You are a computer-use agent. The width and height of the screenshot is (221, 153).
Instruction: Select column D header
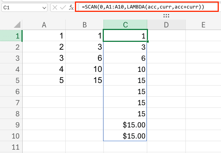tap(166, 25)
